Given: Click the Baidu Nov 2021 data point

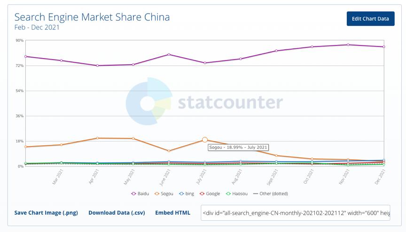Looking at the screenshot, I should 348,45.
